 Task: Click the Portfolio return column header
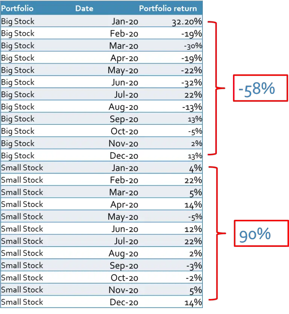[x=168, y=8]
